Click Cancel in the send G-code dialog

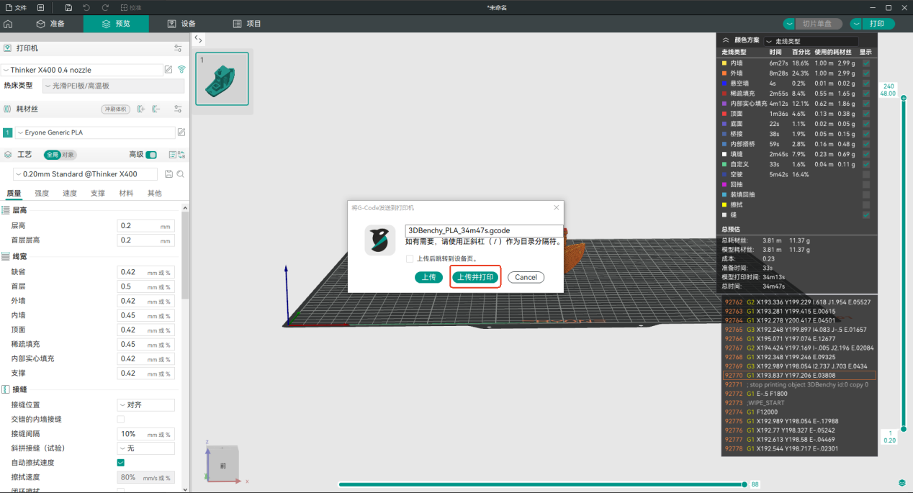526,277
